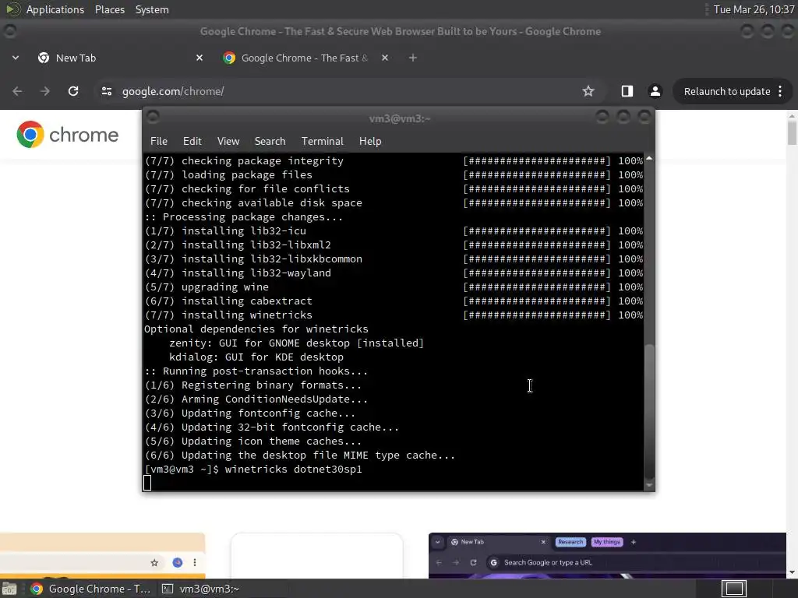The width and height of the screenshot is (798, 598).
Task: Open Chrome side panel icon
Action: click(x=627, y=91)
